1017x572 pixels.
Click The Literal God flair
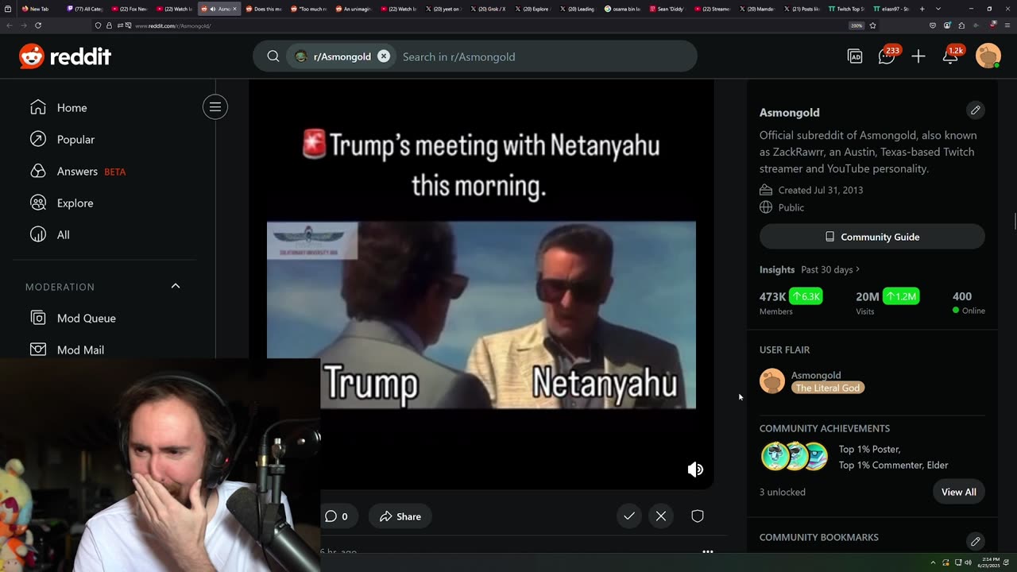point(828,388)
